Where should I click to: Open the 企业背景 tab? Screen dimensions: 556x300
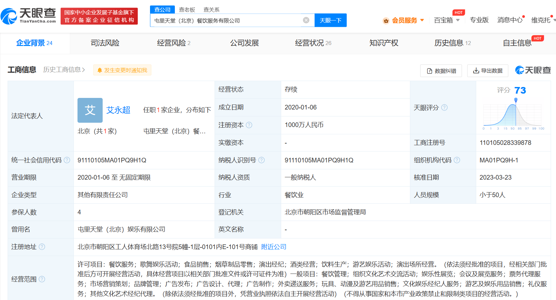coord(34,43)
